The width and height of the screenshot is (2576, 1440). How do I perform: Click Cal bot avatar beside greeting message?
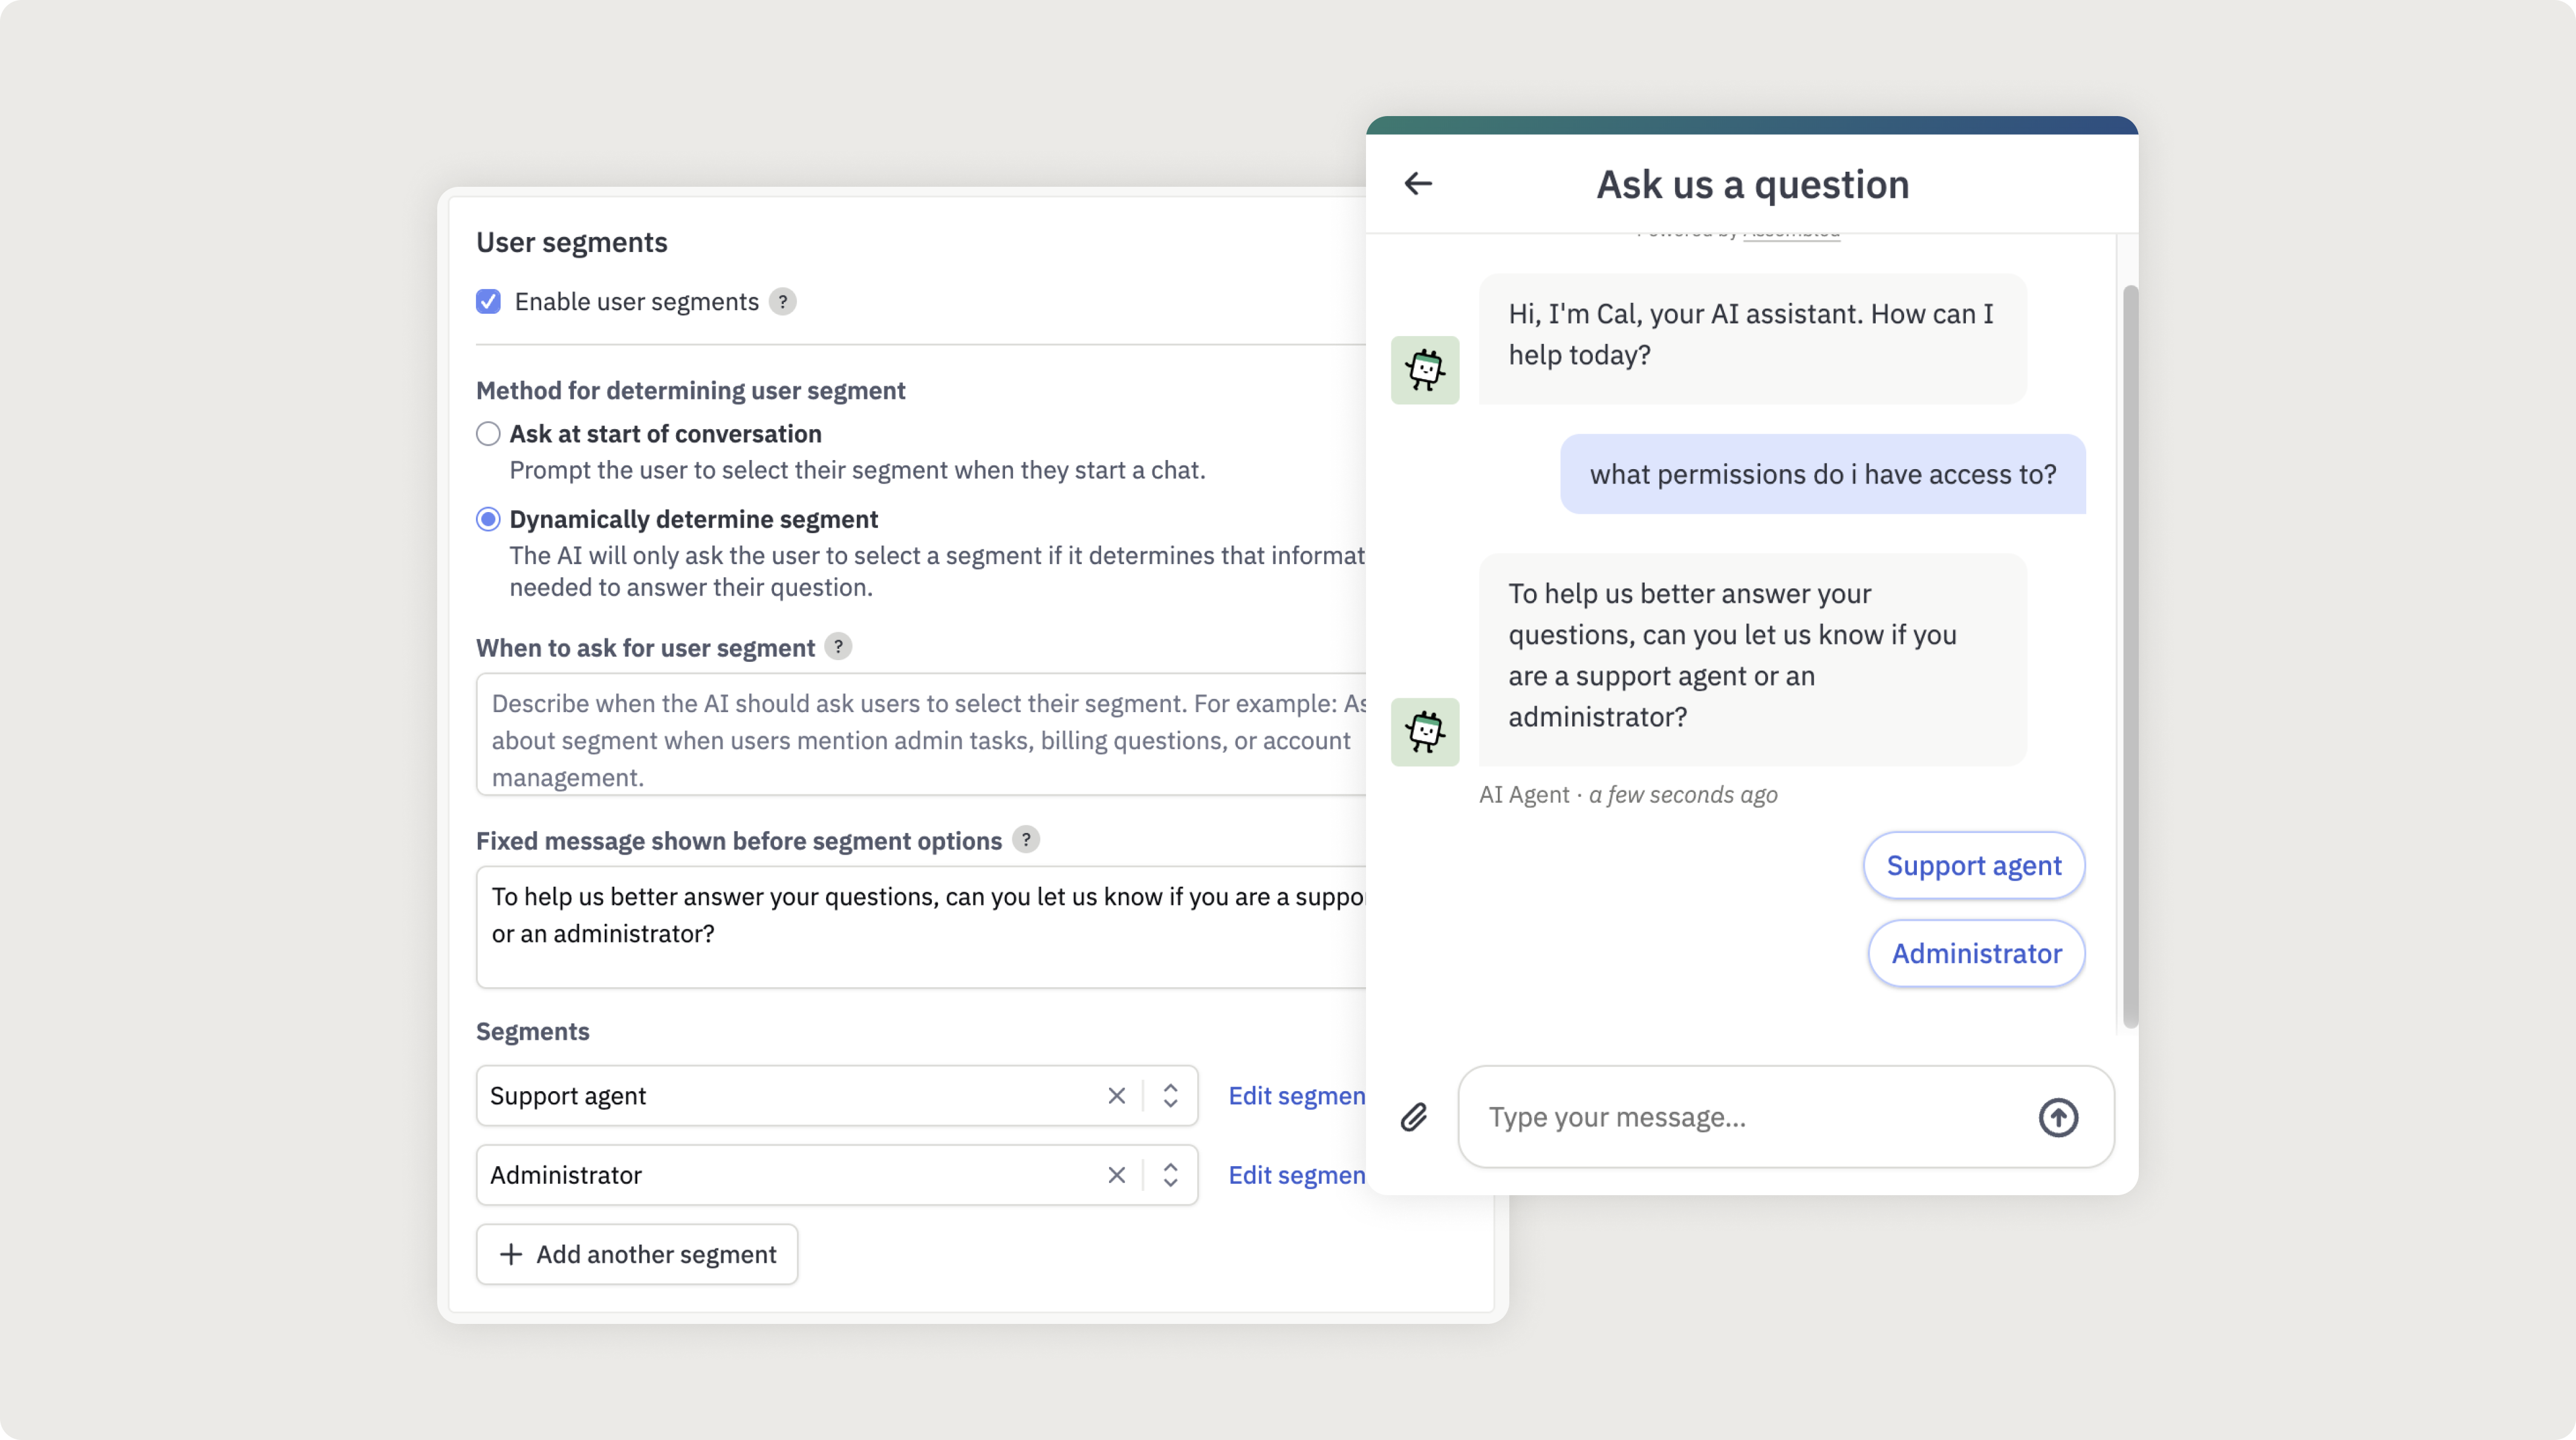(1425, 370)
